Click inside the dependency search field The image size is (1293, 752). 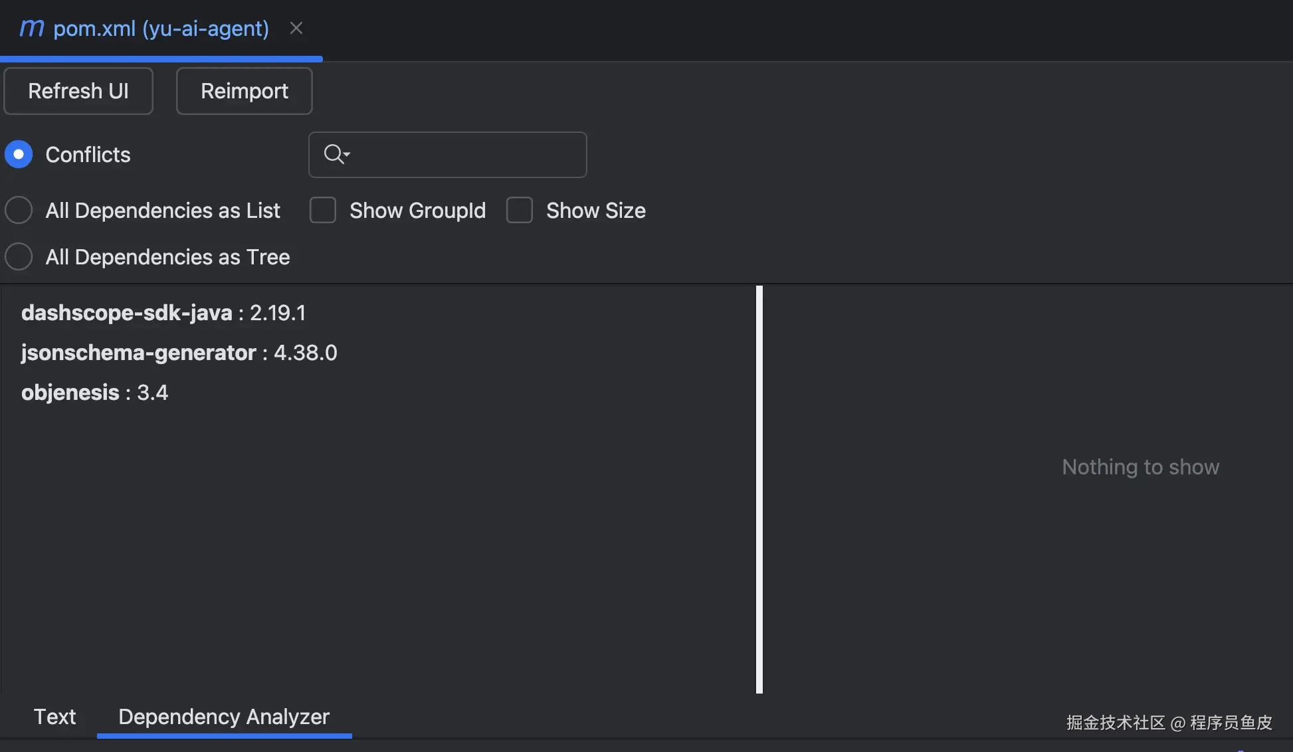point(465,155)
